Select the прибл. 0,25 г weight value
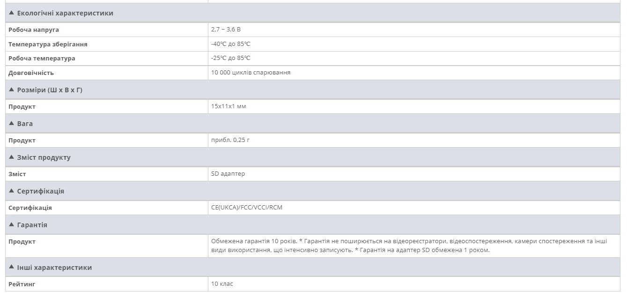The image size is (627, 298). click(230, 140)
